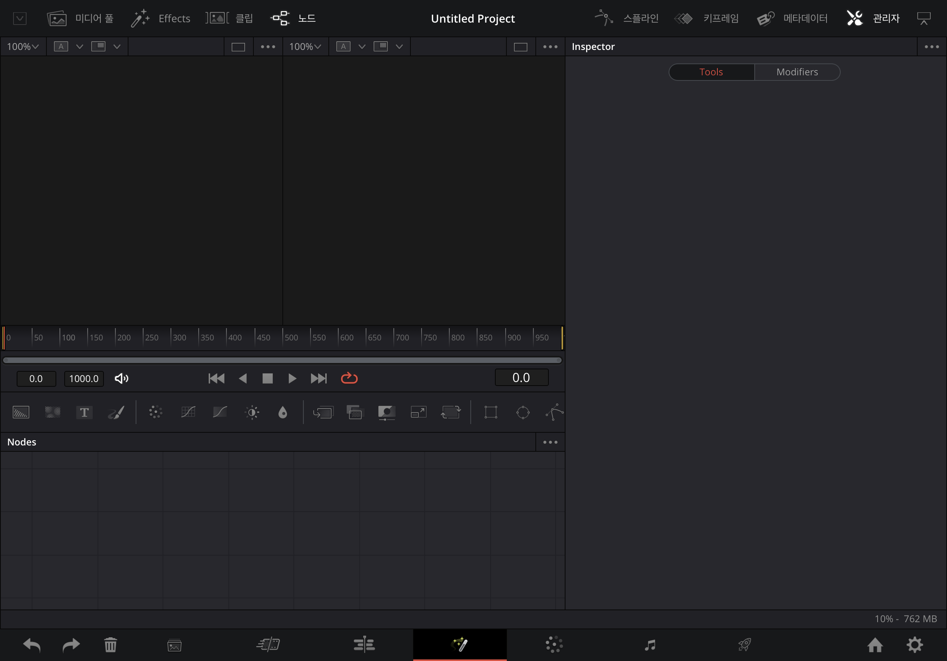Mute audio with speaker icon
The image size is (947, 661).
point(121,378)
